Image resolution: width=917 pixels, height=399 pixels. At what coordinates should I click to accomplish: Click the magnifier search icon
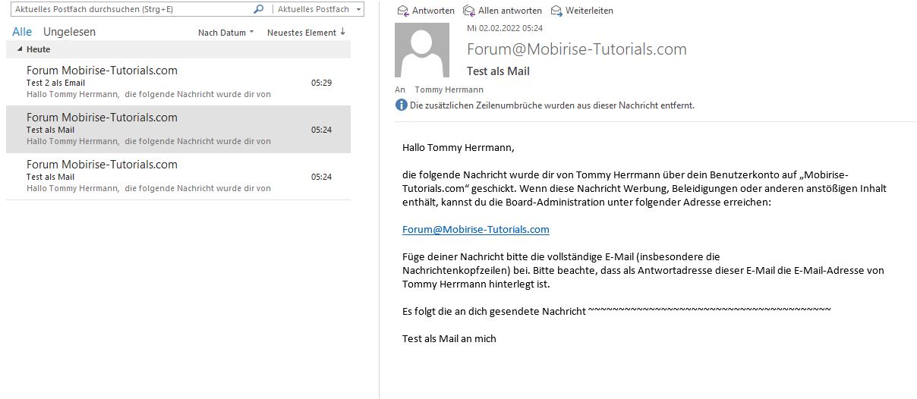point(259,9)
